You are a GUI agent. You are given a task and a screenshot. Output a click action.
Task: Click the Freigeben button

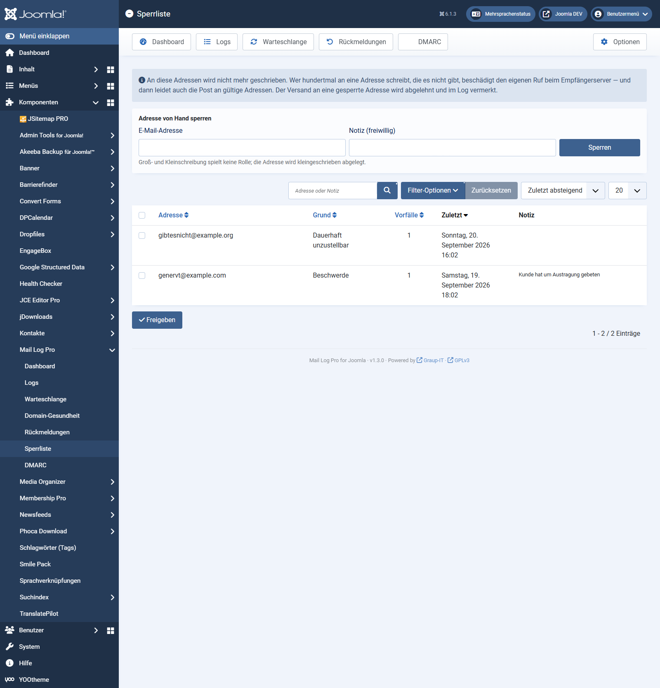[157, 320]
